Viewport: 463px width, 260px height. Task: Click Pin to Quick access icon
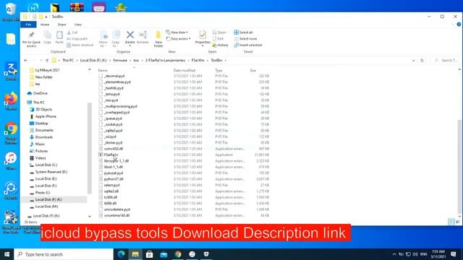31,35
